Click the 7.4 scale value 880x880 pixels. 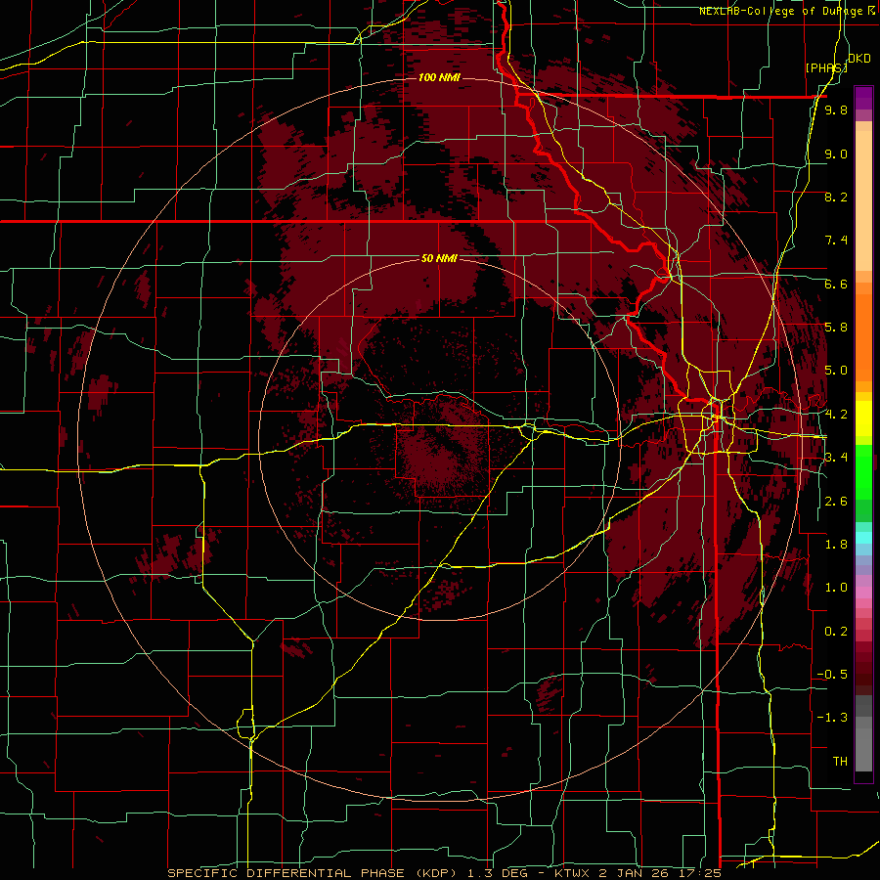click(836, 241)
